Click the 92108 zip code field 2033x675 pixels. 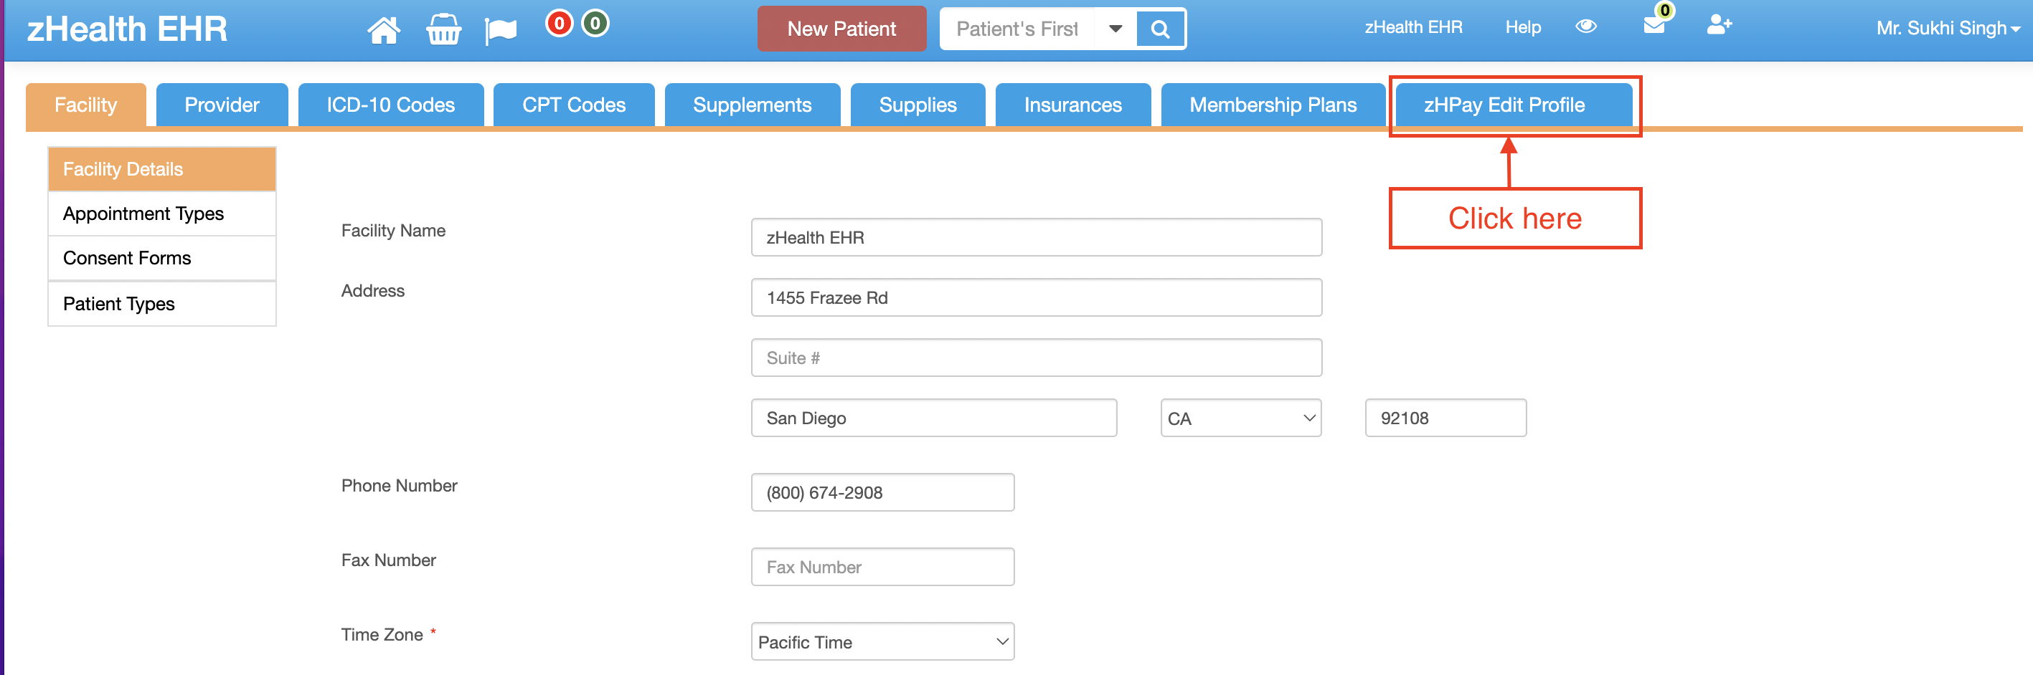point(1445,418)
